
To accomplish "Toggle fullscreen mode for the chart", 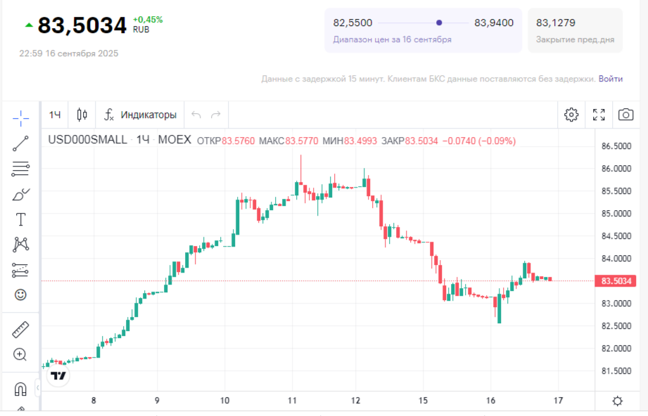I will 599,115.
